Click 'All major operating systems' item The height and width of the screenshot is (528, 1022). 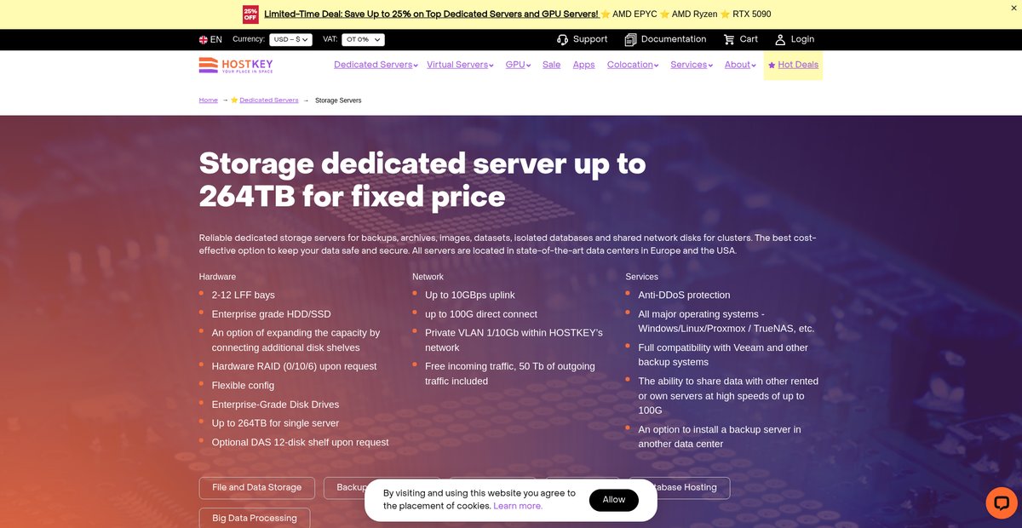[726, 322]
